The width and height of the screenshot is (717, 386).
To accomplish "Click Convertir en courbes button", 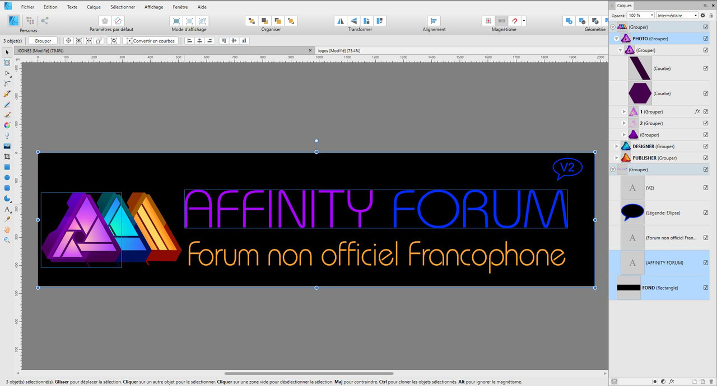I will (151, 41).
